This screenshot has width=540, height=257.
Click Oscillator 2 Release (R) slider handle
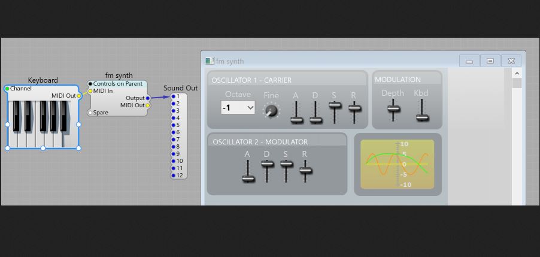[x=305, y=170]
